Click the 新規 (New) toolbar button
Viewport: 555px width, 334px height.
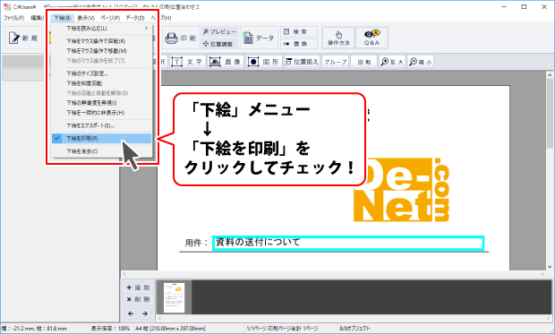[x=23, y=38]
